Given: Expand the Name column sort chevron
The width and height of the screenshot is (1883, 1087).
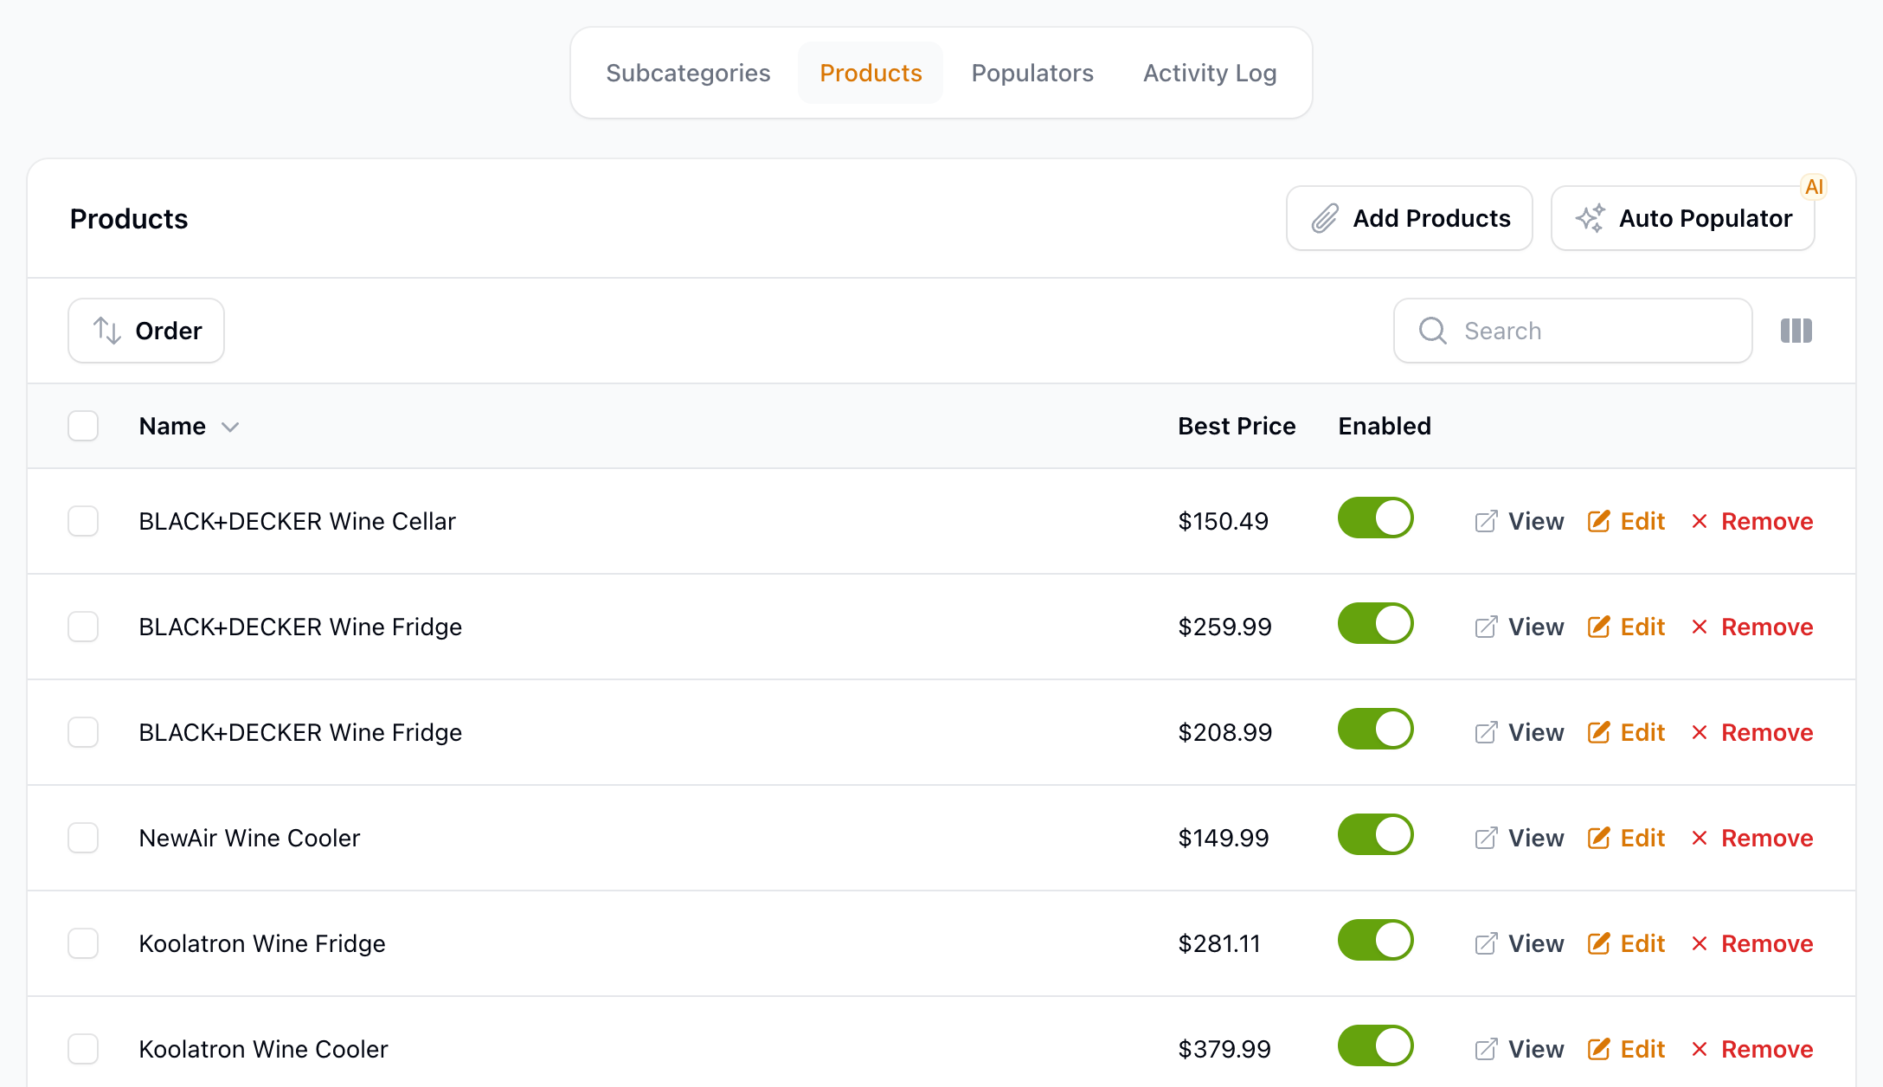Looking at the screenshot, I should [x=230, y=427].
